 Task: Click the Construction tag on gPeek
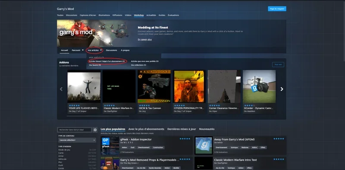158,148
